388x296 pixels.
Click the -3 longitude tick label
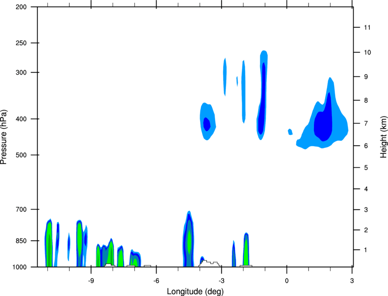[221, 281]
